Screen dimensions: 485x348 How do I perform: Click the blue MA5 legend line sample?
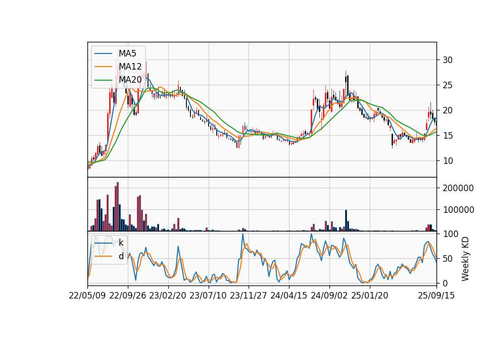click(103, 53)
